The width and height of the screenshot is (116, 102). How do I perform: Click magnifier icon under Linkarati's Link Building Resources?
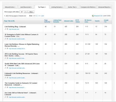(x=5, y=78)
